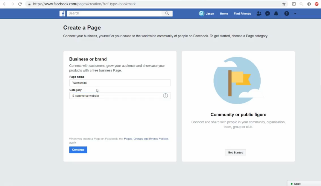This screenshot has height=186, width=321.
Task: Open Friend Requests icon
Action: [259, 13]
